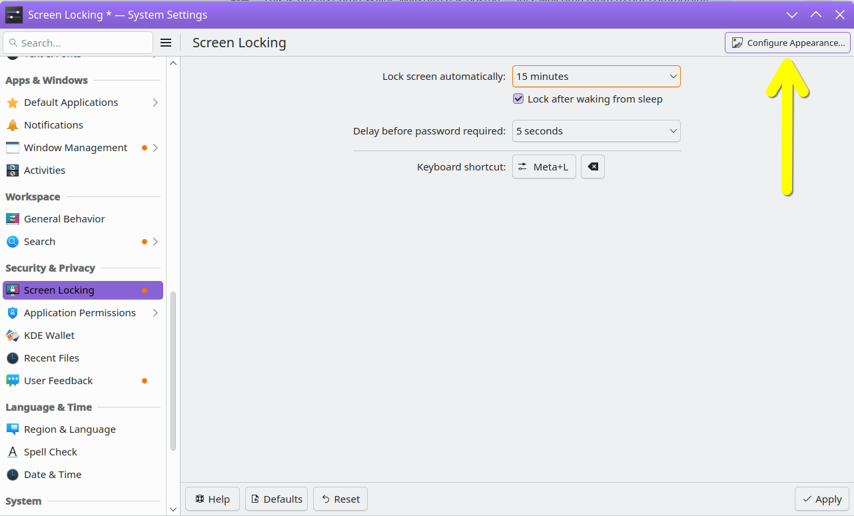Click the User Feedback icon
854x516 pixels.
[13, 381]
